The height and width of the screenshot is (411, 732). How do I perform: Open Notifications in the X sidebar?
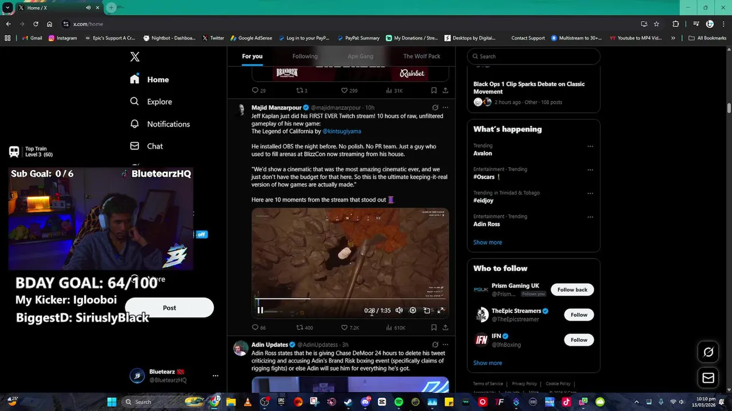pyautogui.click(x=160, y=124)
